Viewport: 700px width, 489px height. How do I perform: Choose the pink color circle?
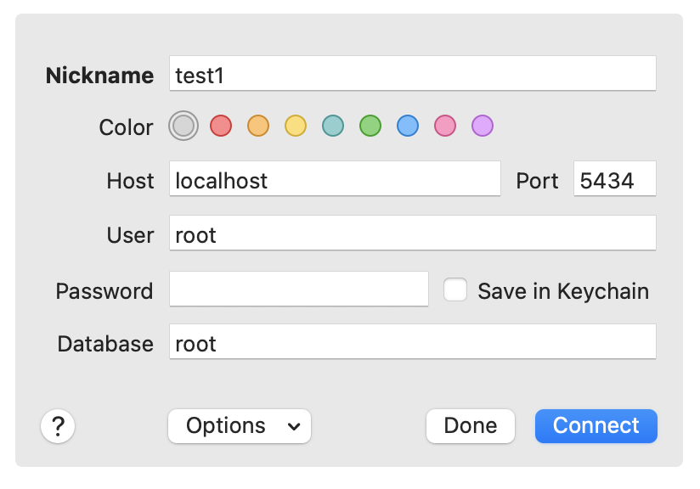pyautogui.click(x=445, y=126)
